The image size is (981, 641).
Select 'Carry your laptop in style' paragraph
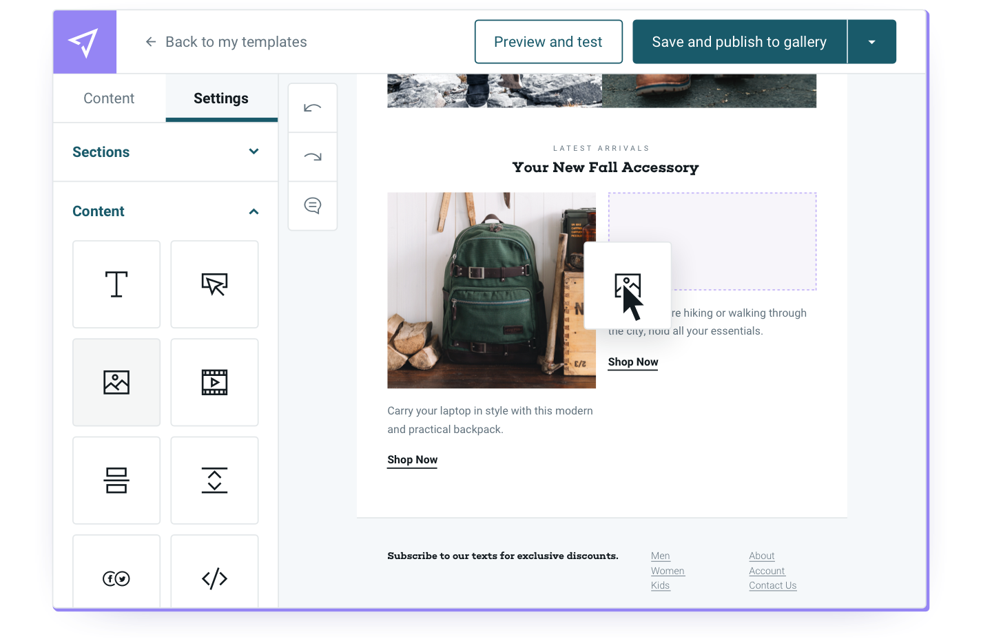490,420
